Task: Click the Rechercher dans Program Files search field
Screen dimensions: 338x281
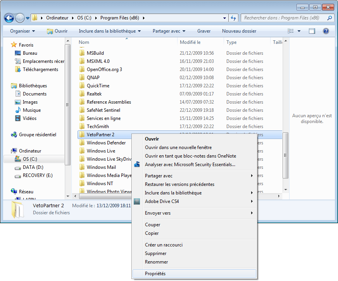Action: pyautogui.click(x=287, y=18)
